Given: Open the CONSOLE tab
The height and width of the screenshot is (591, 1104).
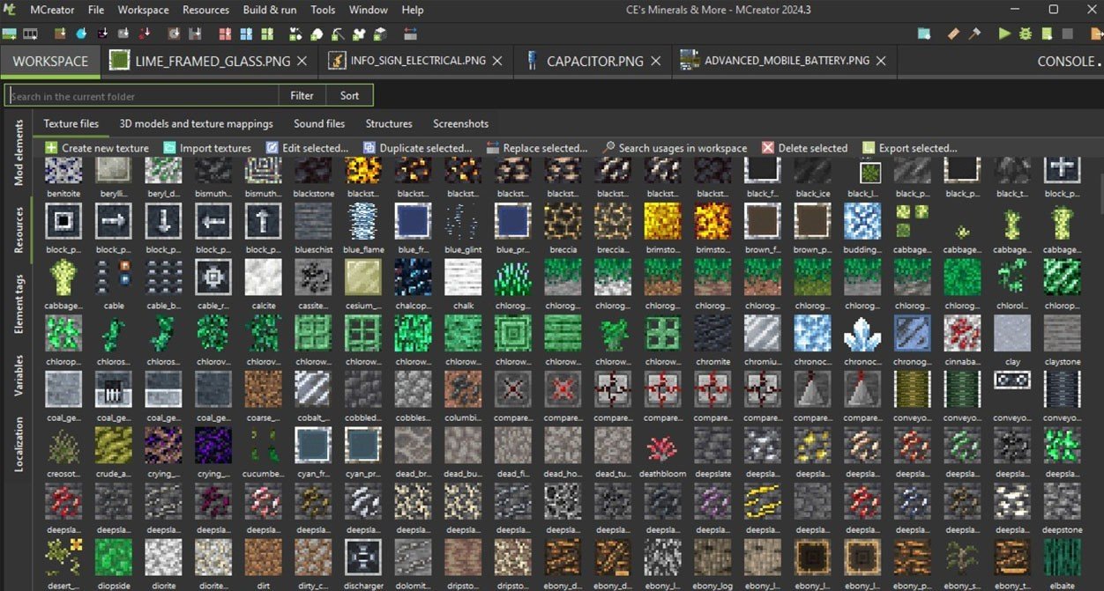Looking at the screenshot, I should (1066, 61).
